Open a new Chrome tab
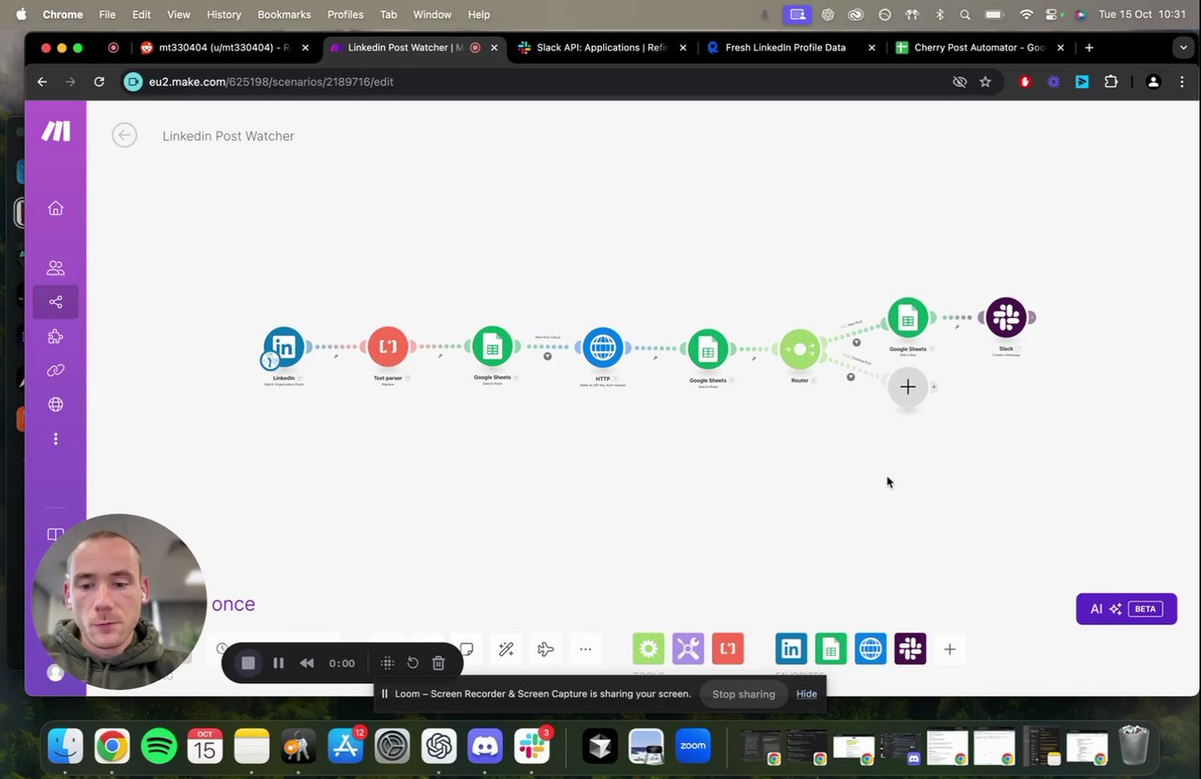1201x779 pixels. click(1088, 47)
